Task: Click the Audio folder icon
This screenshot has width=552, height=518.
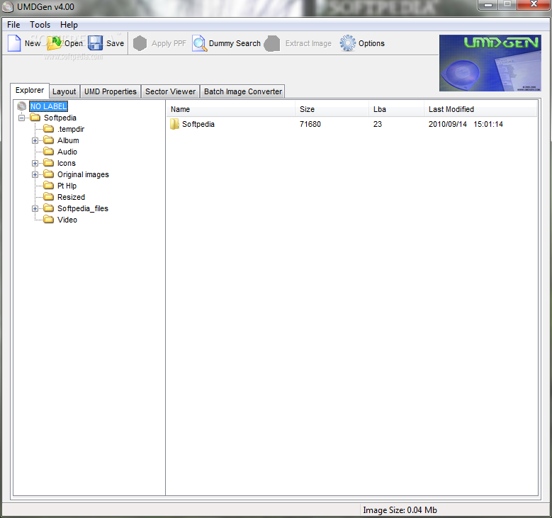Action: [x=49, y=152]
